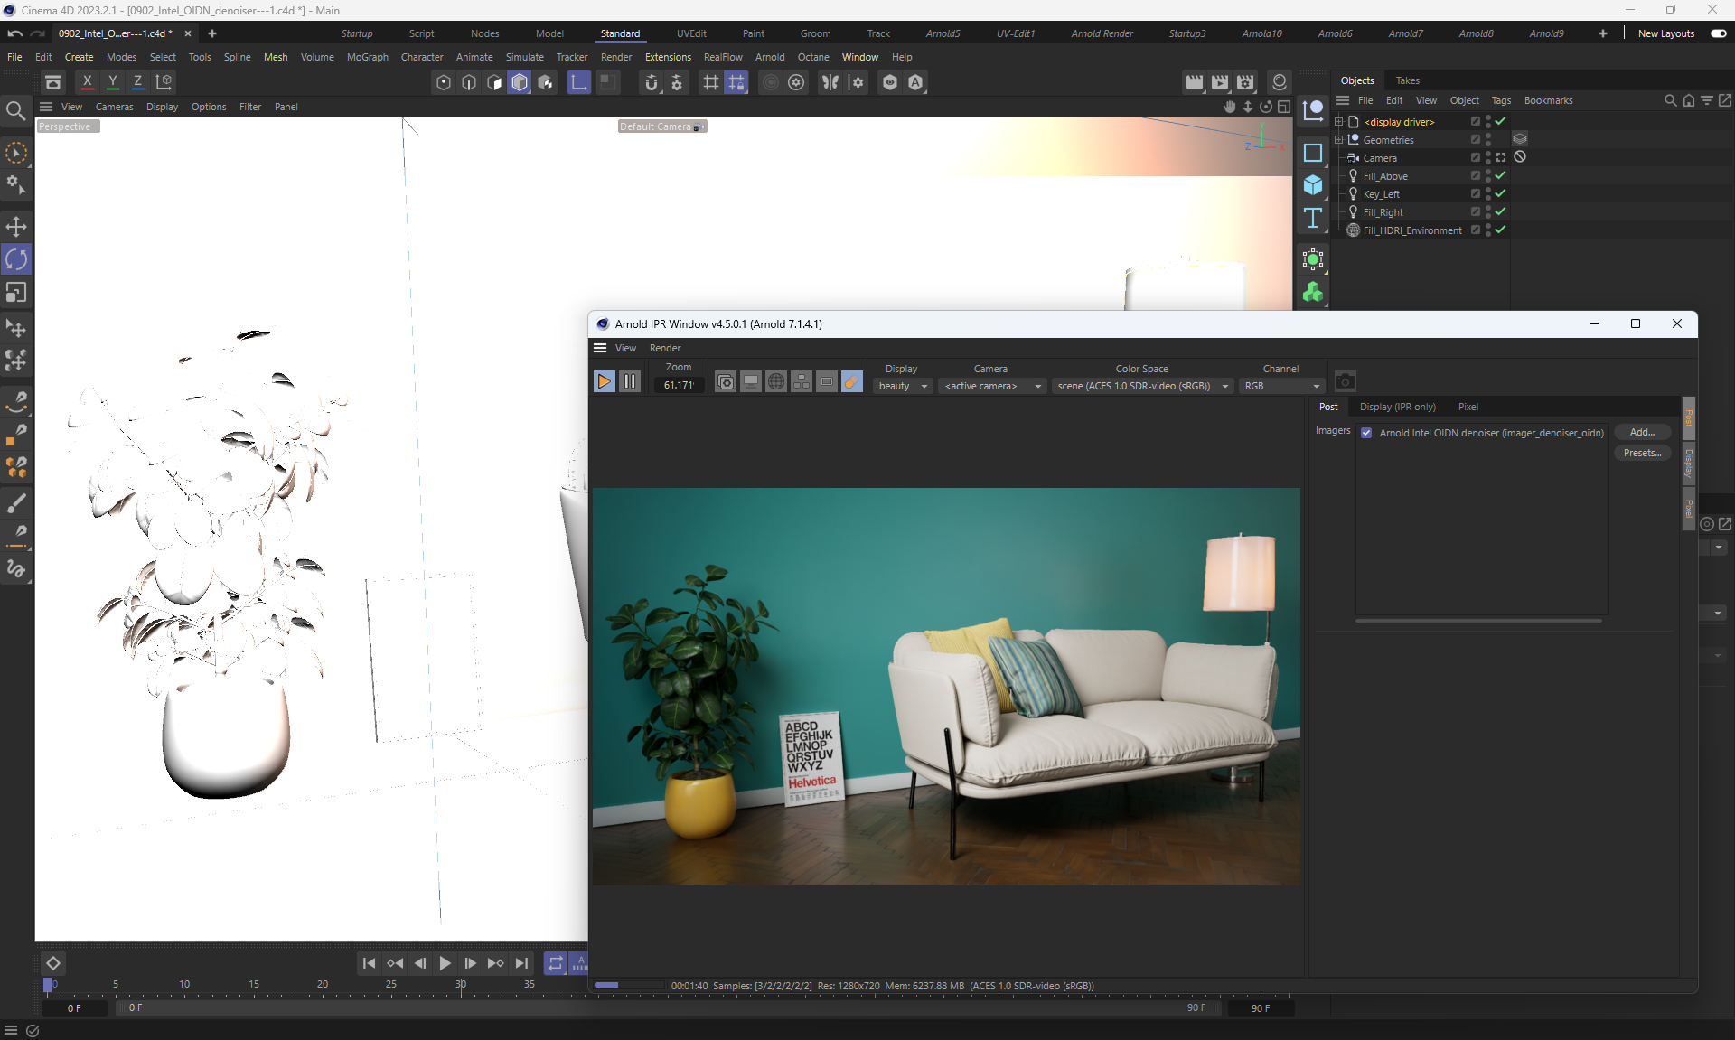Click frame 25 on the timeline ruler
Viewport: 1735px width, 1040px height.
(x=391, y=987)
